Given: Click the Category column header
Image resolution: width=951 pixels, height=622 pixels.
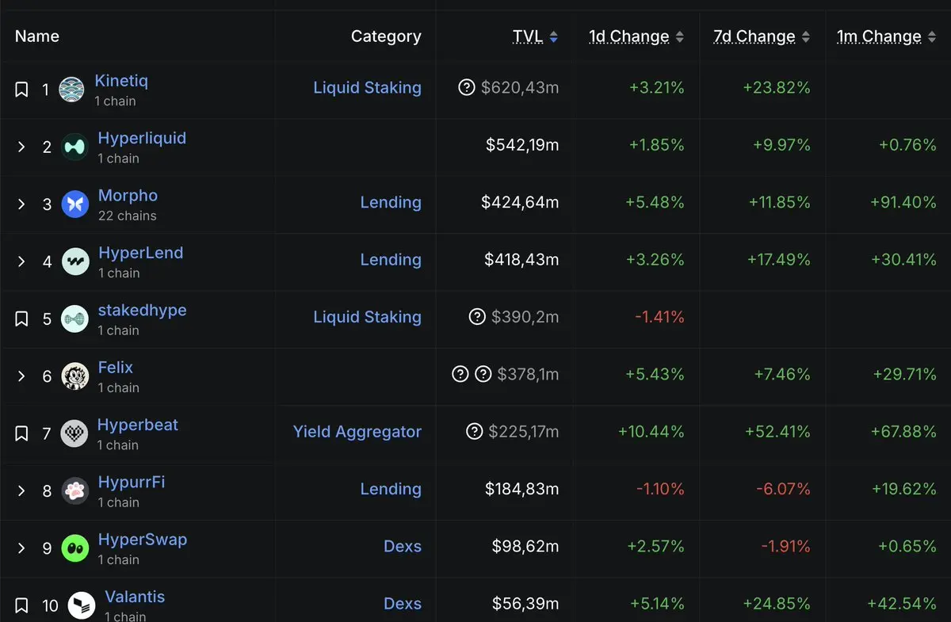Looking at the screenshot, I should [x=386, y=36].
